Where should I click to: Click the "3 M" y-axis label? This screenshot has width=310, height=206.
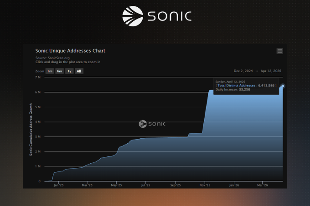coord(38,136)
